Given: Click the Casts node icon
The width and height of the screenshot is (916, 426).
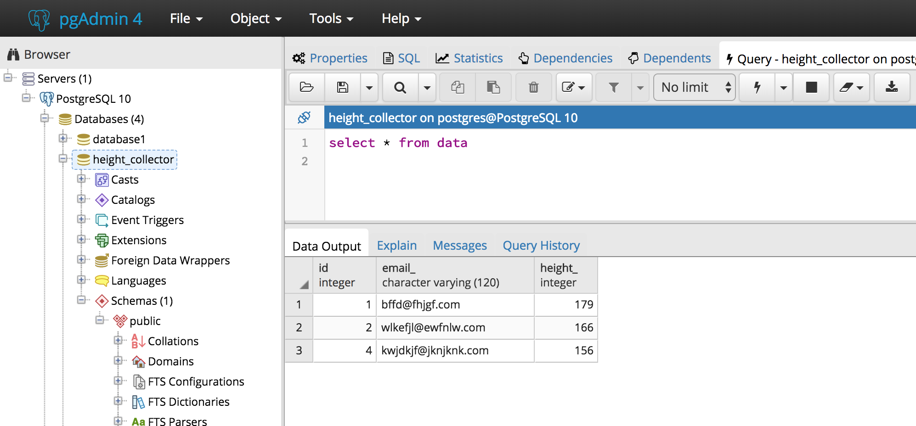Looking at the screenshot, I should 102,179.
